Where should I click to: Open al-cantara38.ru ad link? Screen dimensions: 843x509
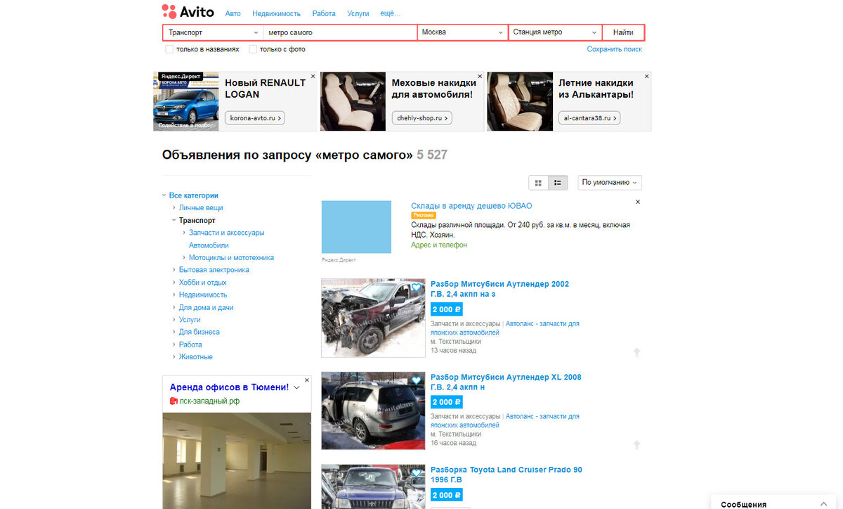pos(589,118)
